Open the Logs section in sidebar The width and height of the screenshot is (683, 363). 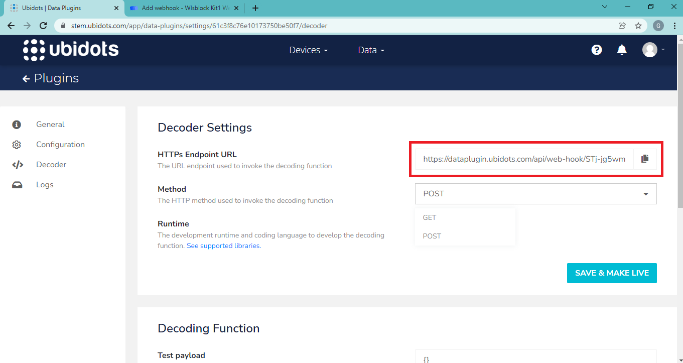[45, 185]
